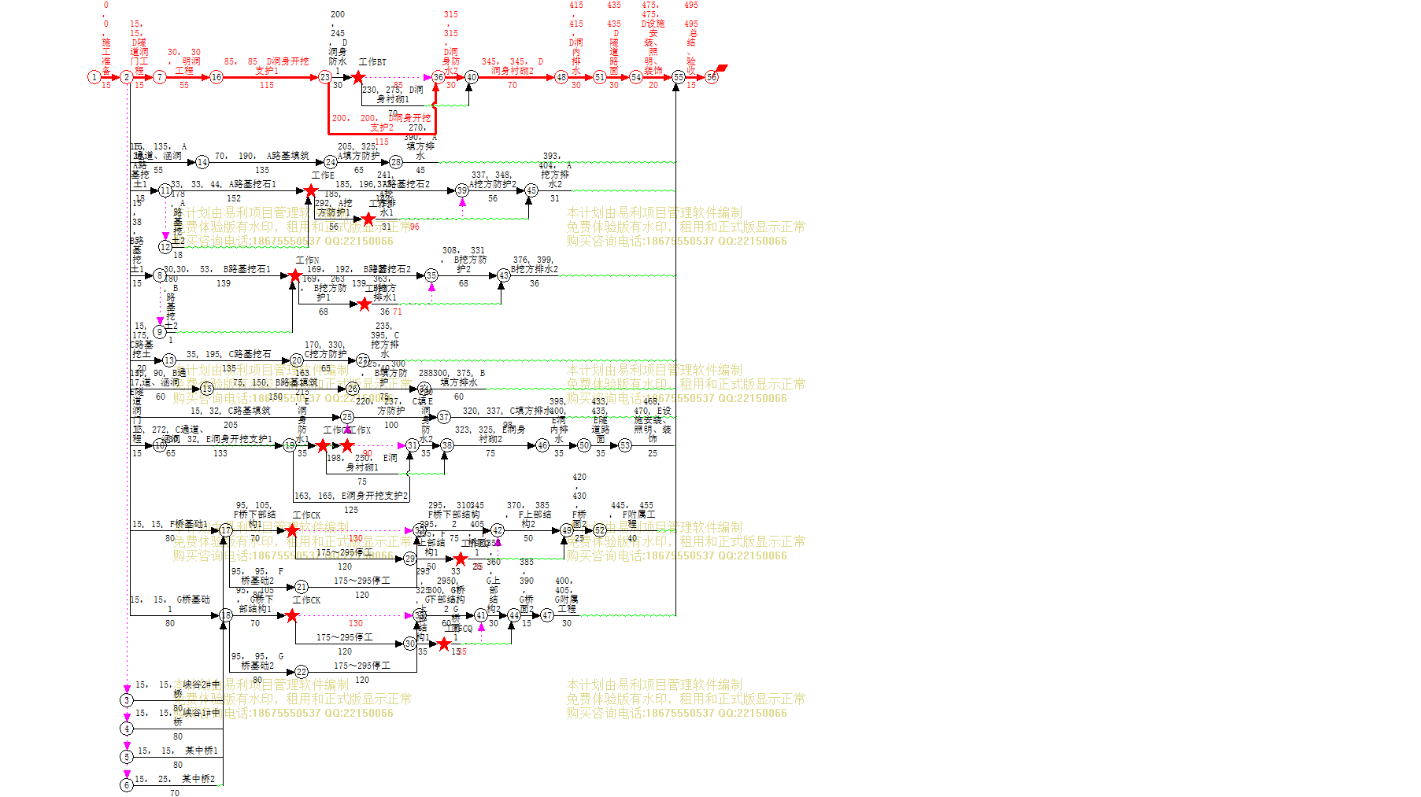Click event node 51

[600, 77]
